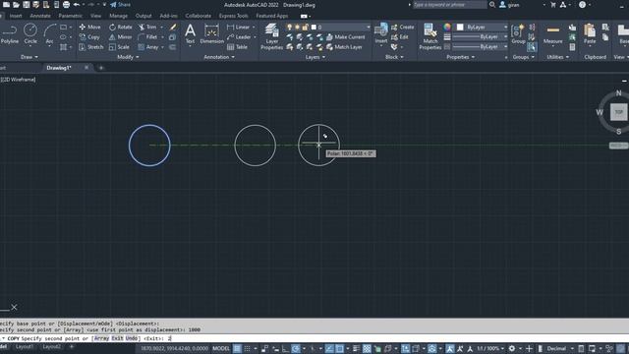
Task: Open the Annotate ribbon tab
Action: (x=40, y=16)
